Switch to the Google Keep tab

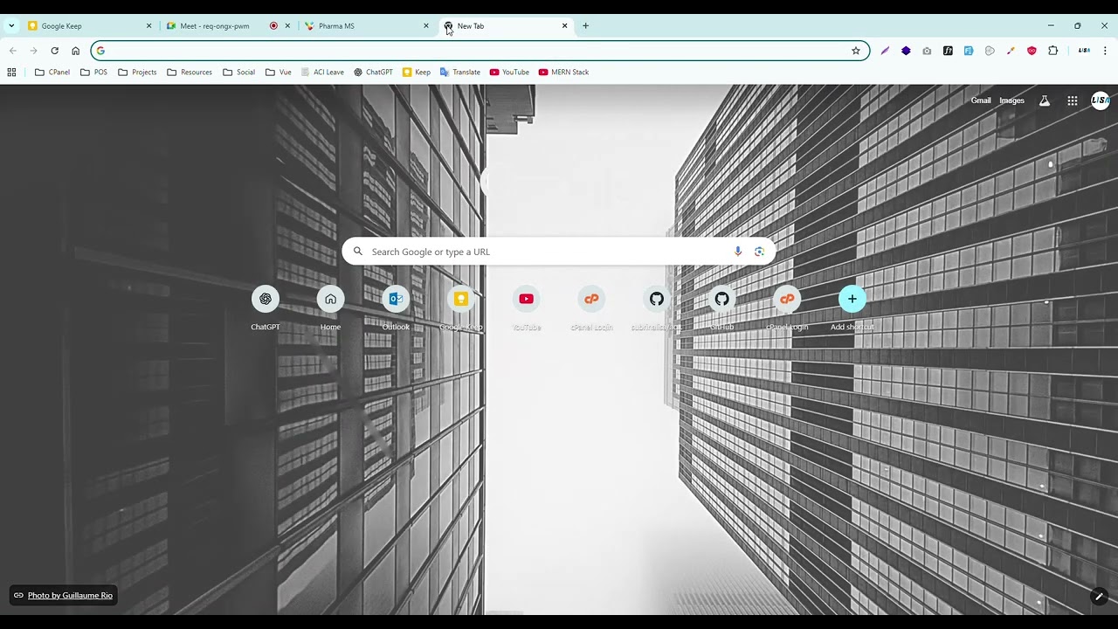[90, 26]
